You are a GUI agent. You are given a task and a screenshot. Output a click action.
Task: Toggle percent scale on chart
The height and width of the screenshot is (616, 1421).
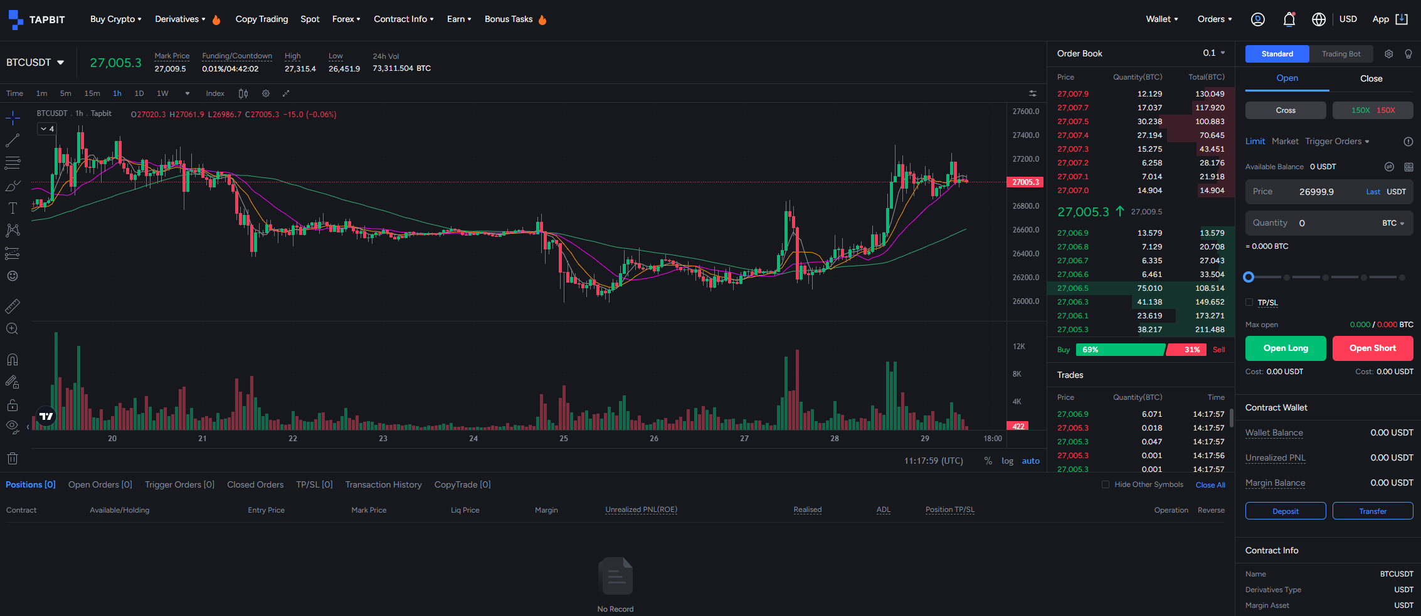pyautogui.click(x=988, y=461)
